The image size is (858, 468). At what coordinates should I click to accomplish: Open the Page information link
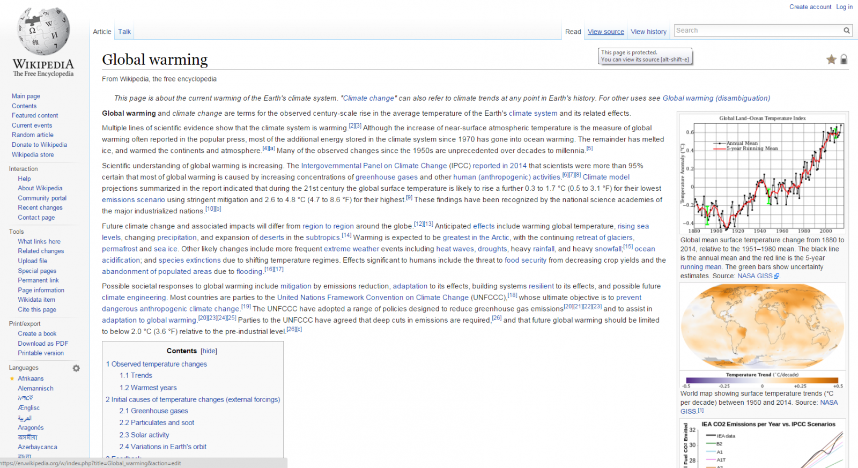41,291
